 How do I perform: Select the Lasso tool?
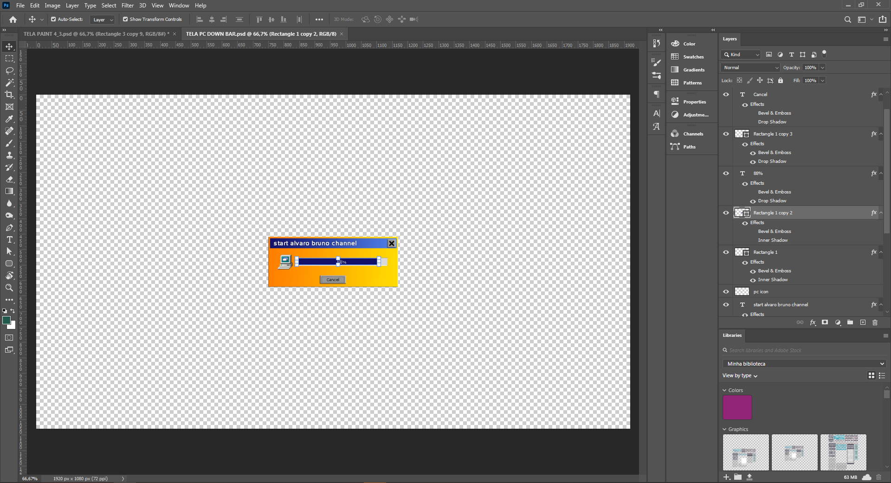[9, 71]
